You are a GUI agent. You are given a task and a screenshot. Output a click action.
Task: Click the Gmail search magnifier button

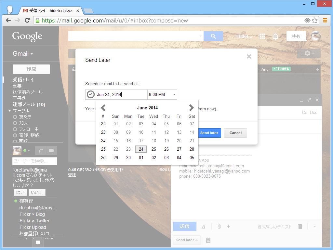coord(213,36)
